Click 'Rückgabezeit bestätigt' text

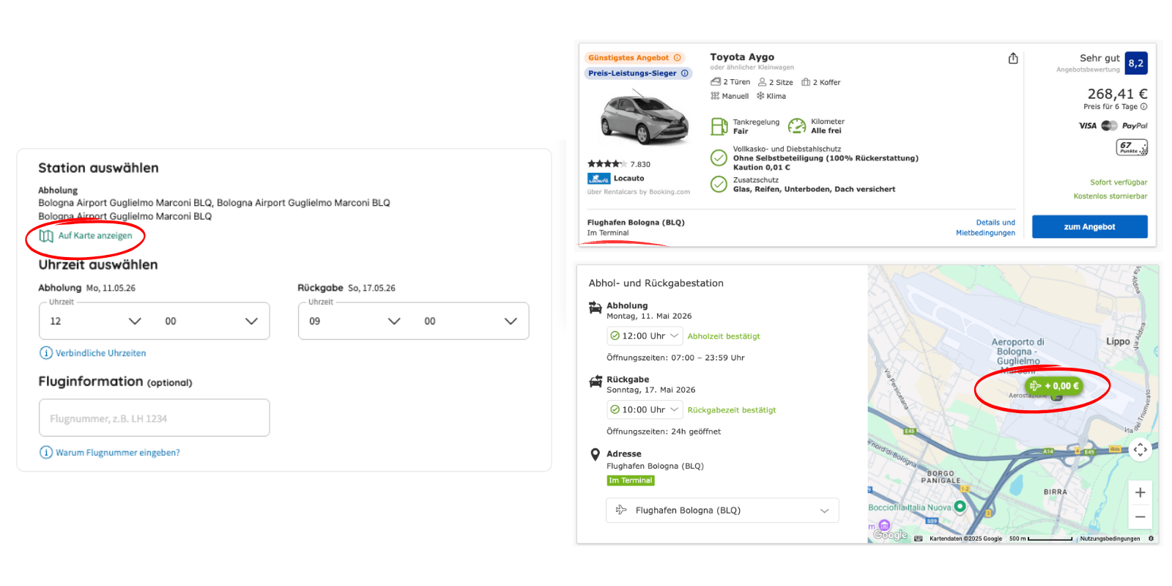732,410
